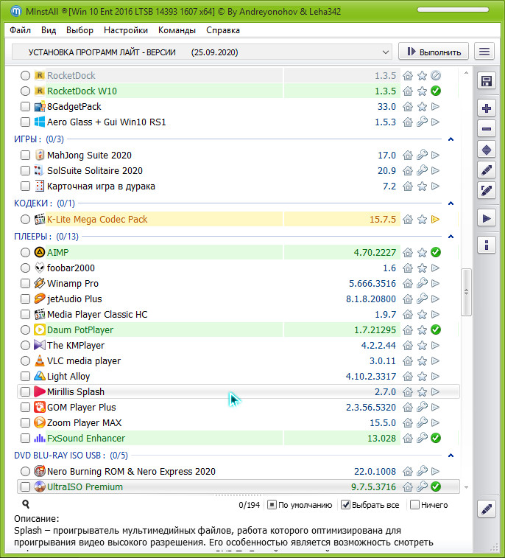Toggle the 'Ничего' checkbox
The height and width of the screenshot is (558, 505).
tap(414, 505)
